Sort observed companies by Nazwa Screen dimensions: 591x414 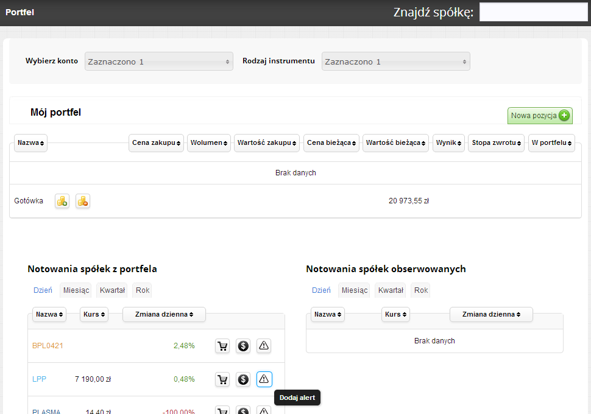pos(328,314)
